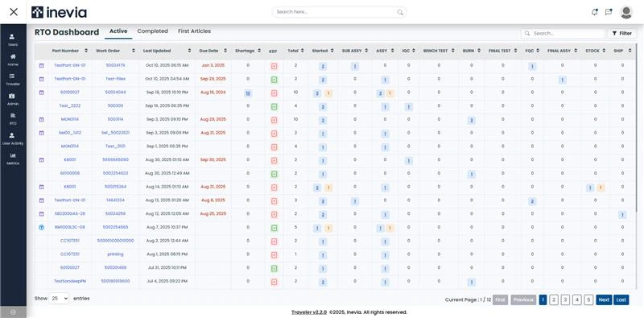Switch to the Completed tab
The width and height of the screenshot is (644, 318).
pyautogui.click(x=152, y=31)
